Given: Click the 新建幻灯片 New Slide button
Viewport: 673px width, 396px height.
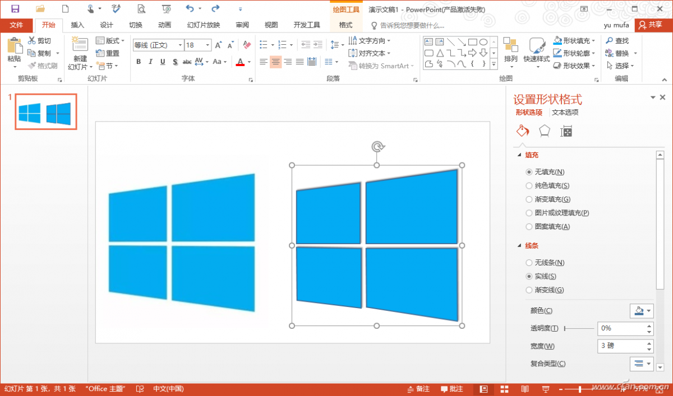Looking at the screenshot, I should (x=80, y=54).
